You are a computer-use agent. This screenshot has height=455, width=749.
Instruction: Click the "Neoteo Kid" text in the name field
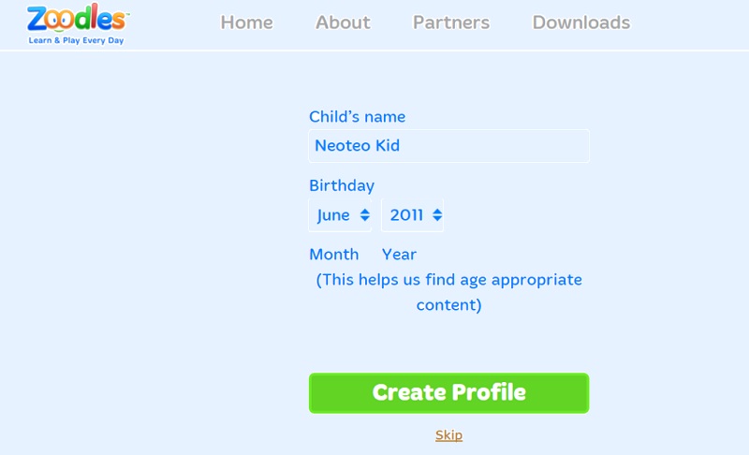357,146
